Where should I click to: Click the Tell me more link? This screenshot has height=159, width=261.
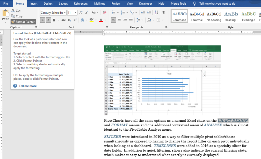(28, 86)
